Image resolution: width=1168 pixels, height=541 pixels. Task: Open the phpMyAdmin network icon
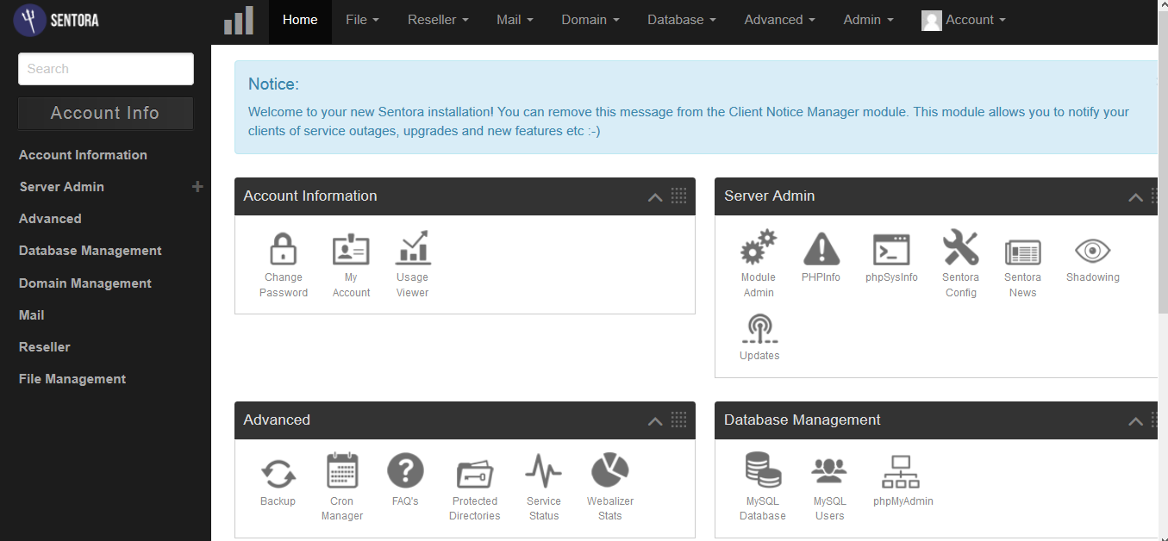pos(902,472)
